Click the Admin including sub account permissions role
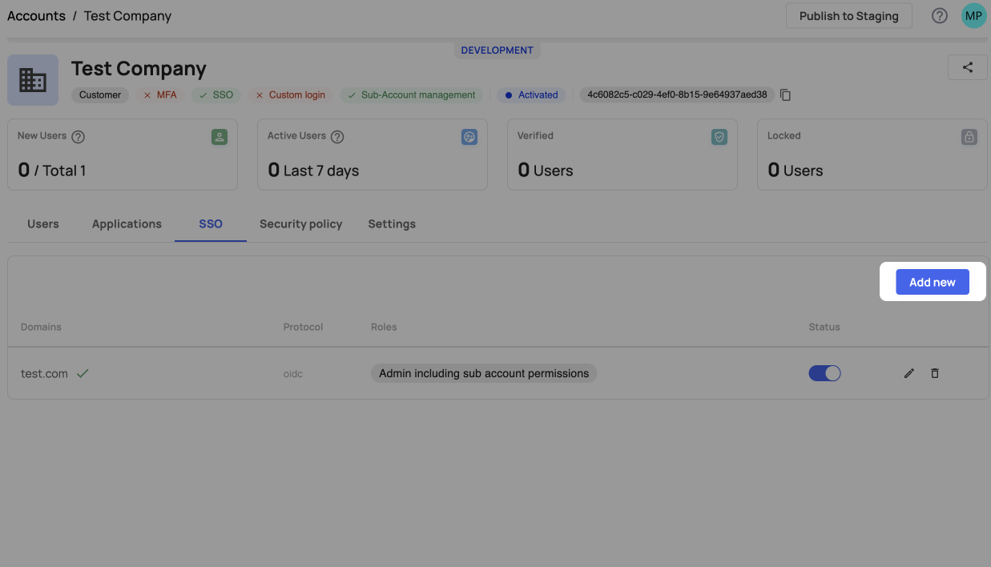This screenshot has height=567, width=991. coord(483,373)
